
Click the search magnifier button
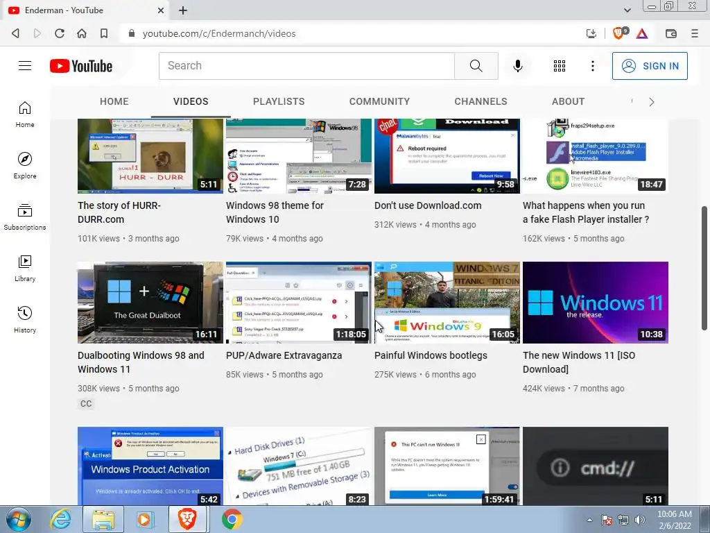[476, 66]
